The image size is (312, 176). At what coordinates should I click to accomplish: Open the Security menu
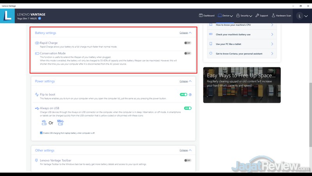point(245,16)
